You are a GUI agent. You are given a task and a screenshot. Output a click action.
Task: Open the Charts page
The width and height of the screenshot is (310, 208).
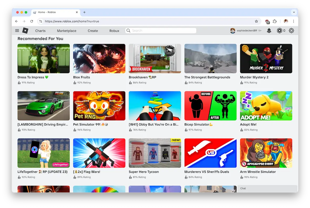(x=40, y=31)
